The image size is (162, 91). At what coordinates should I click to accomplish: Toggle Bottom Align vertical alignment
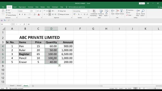pos(50,11)
